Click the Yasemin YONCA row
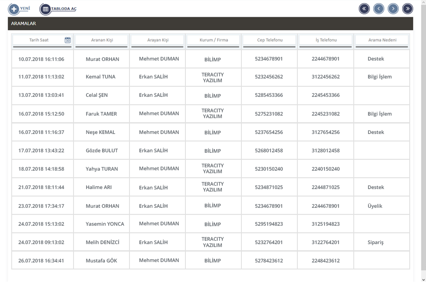Viewport: 426px width, 282px height. [105, 224]
